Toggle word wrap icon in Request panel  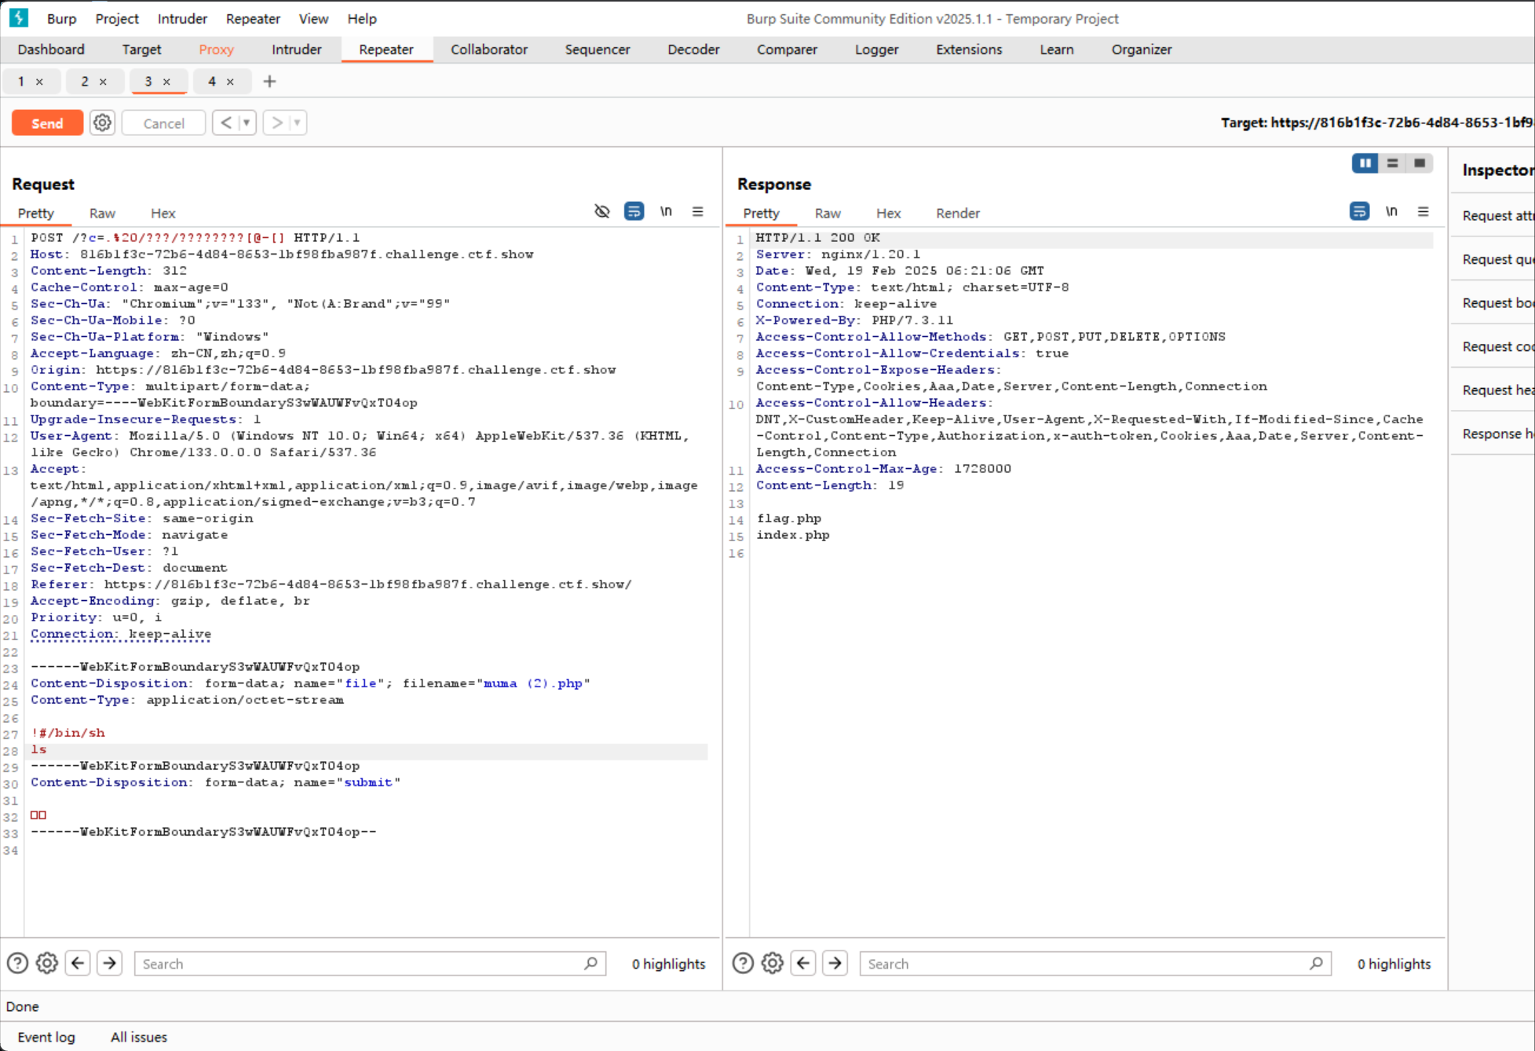coord(634,211)
